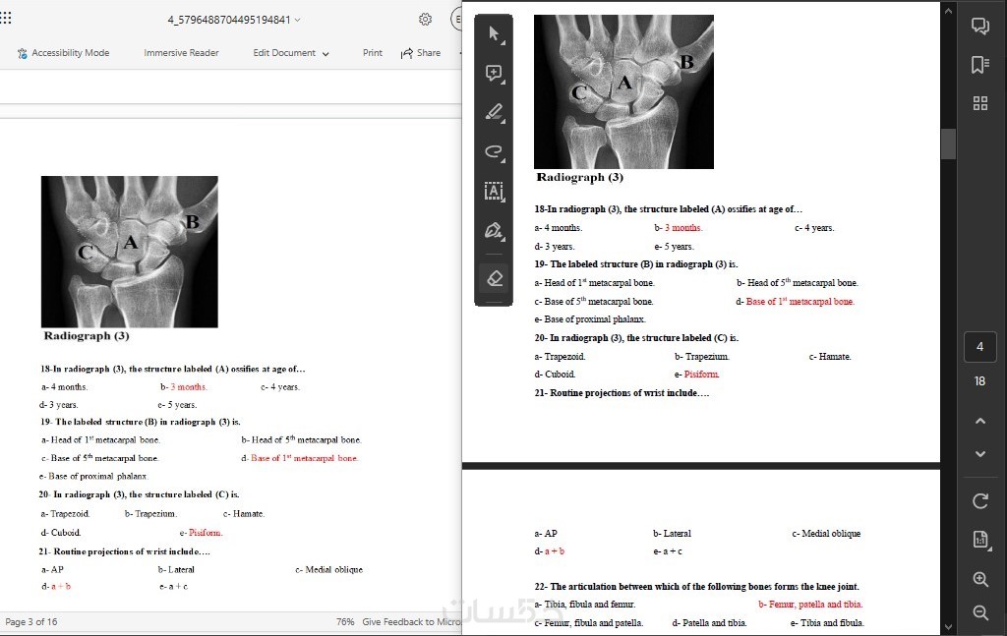Image resolution: width=1007 pixels, height=636 pixels.
Task: Open the settings gear in left viewer
Action: [x=425, y=20]
